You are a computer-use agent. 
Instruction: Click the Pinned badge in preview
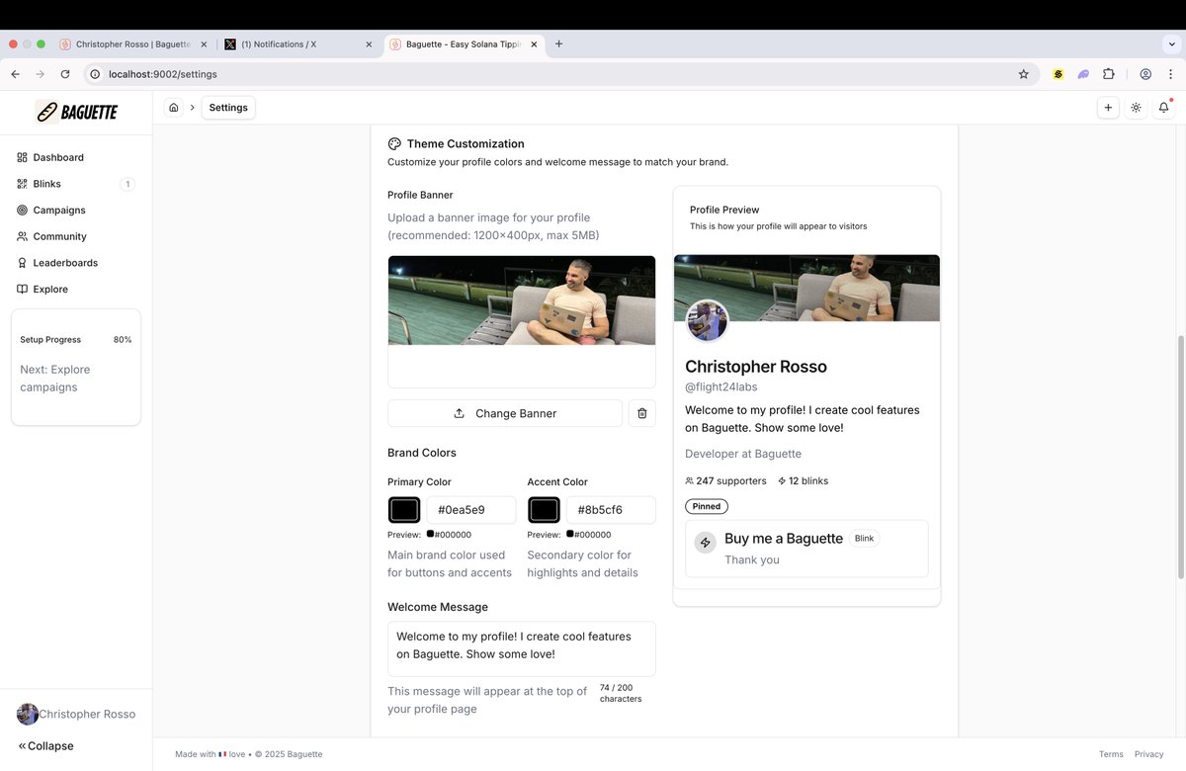707,506
